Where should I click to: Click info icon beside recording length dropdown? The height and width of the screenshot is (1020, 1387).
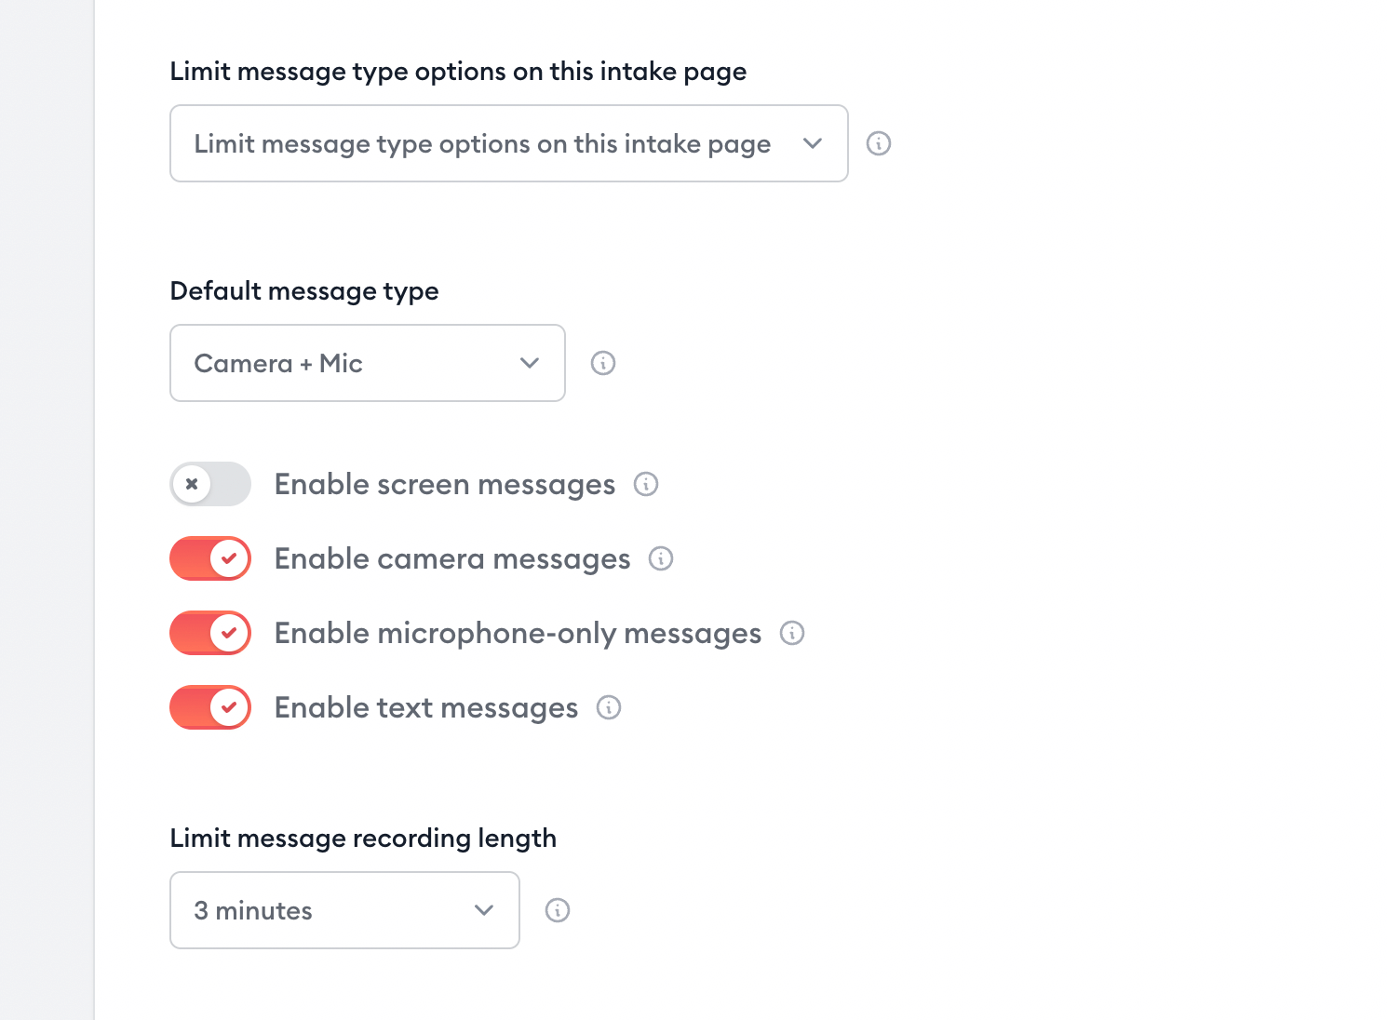point(558,910)
